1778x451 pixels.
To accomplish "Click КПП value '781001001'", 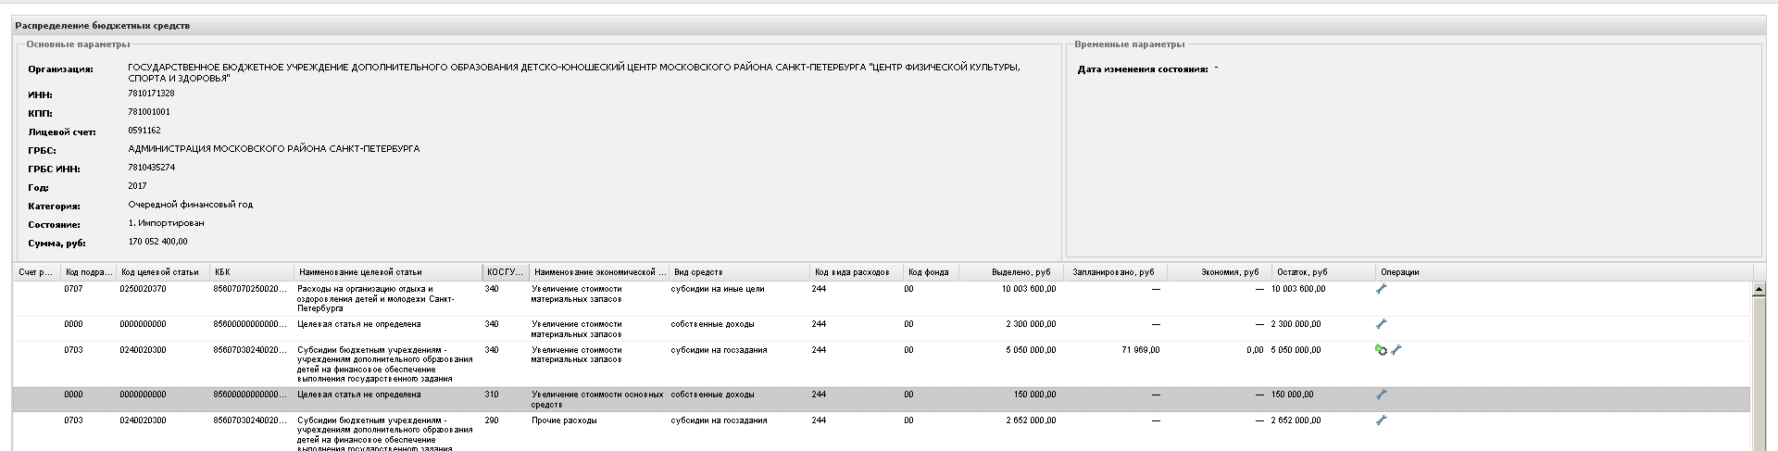I will (x=149, y=112).
